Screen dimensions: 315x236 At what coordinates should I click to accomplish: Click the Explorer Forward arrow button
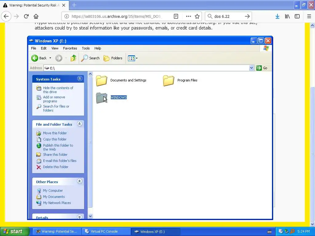pos(59,58)
